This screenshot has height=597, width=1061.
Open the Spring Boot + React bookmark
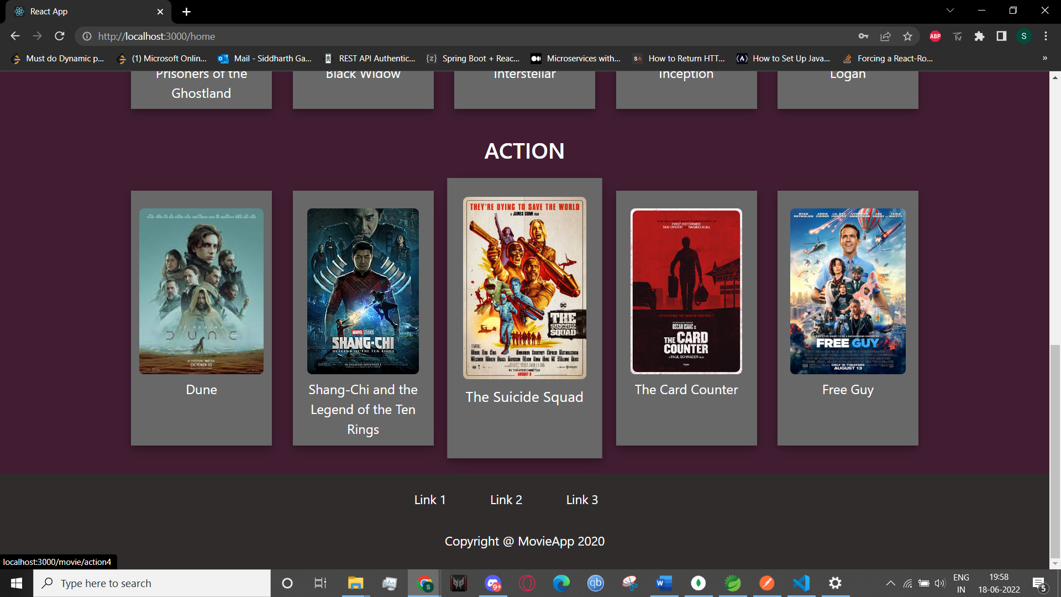474,58
